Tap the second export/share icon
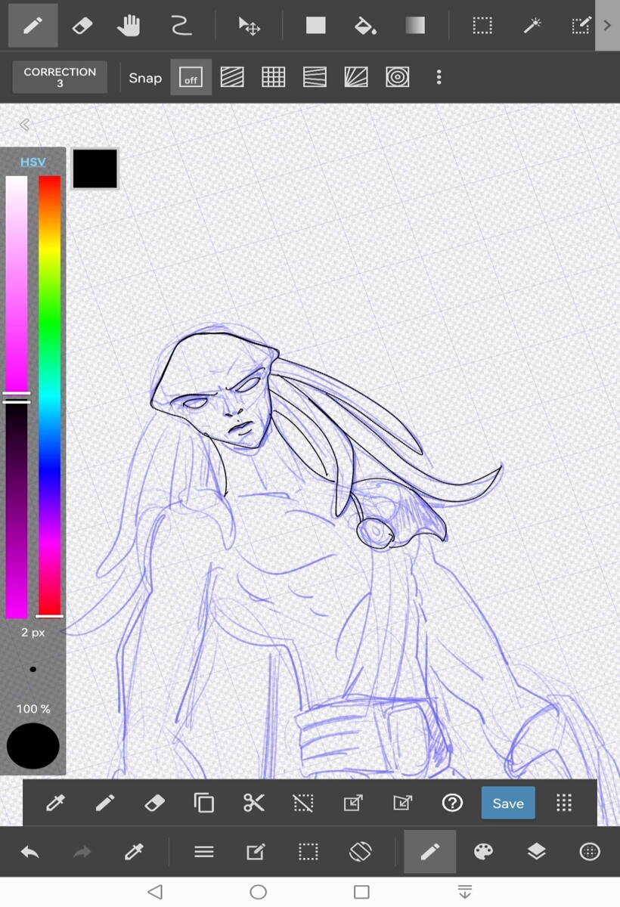620x907 pixels. [x=402, y=803]
